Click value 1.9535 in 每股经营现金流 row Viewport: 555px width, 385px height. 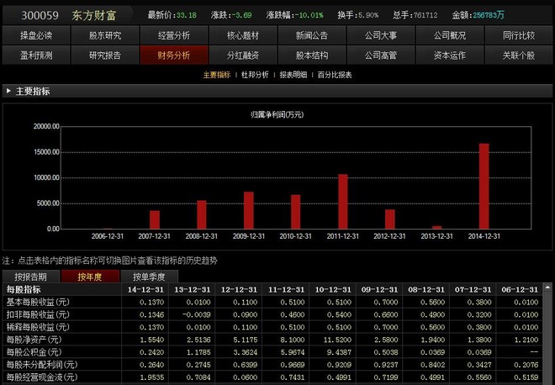pyautogui.click(x=152, y=377)
